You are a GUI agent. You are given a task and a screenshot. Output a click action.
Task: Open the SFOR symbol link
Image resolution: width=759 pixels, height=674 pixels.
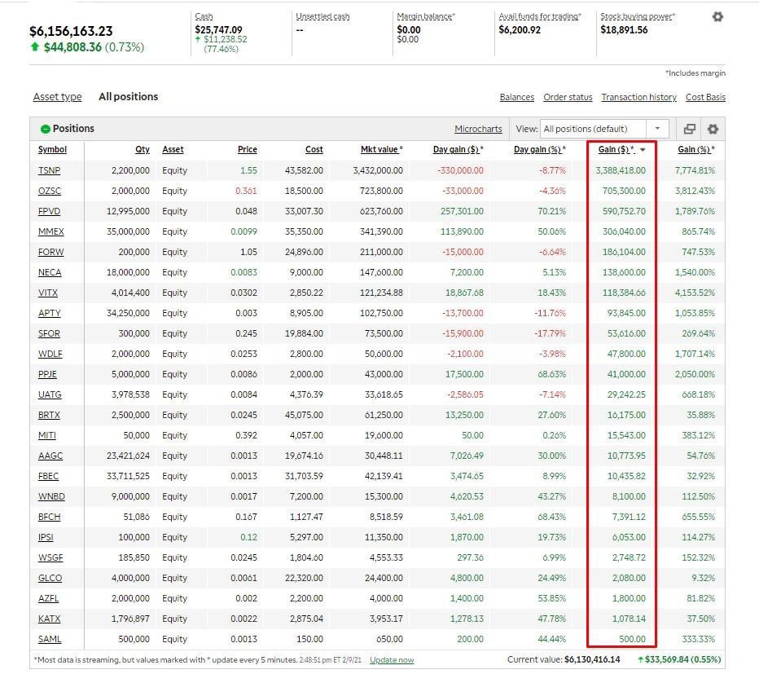pos(49,333)
